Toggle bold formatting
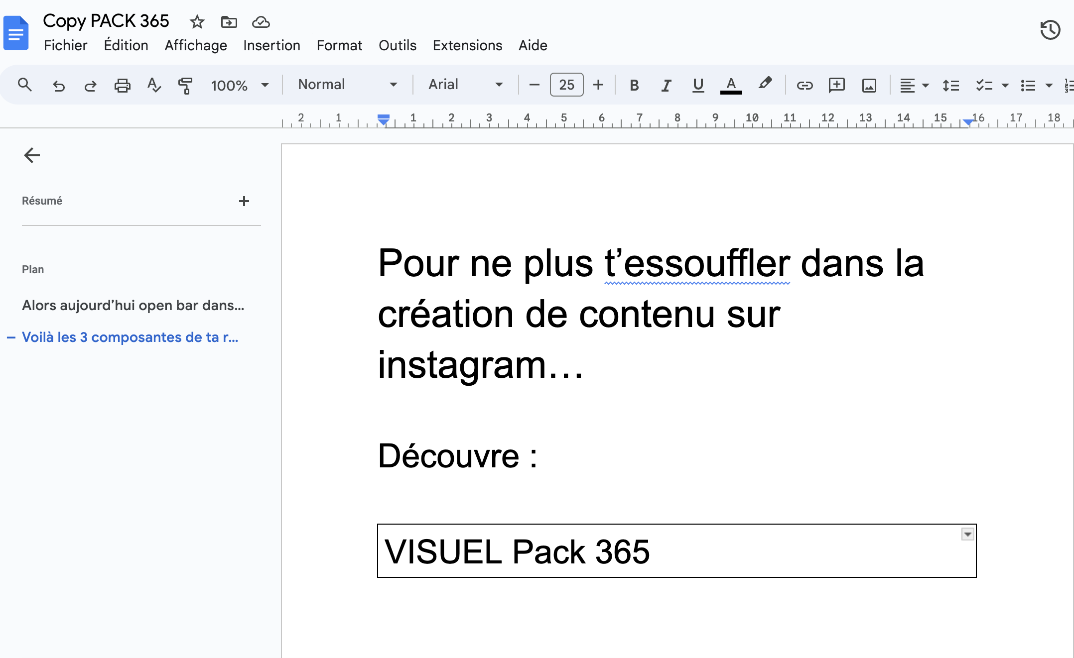The height and width of the screenshot is (658, 1074). [x=634, y=86]
